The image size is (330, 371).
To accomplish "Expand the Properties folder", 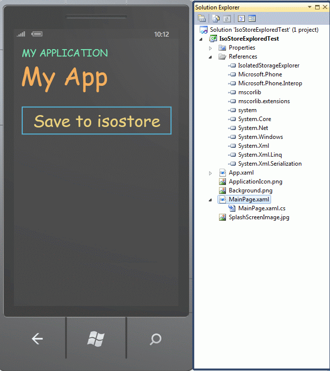I will [x=211, y=48].
